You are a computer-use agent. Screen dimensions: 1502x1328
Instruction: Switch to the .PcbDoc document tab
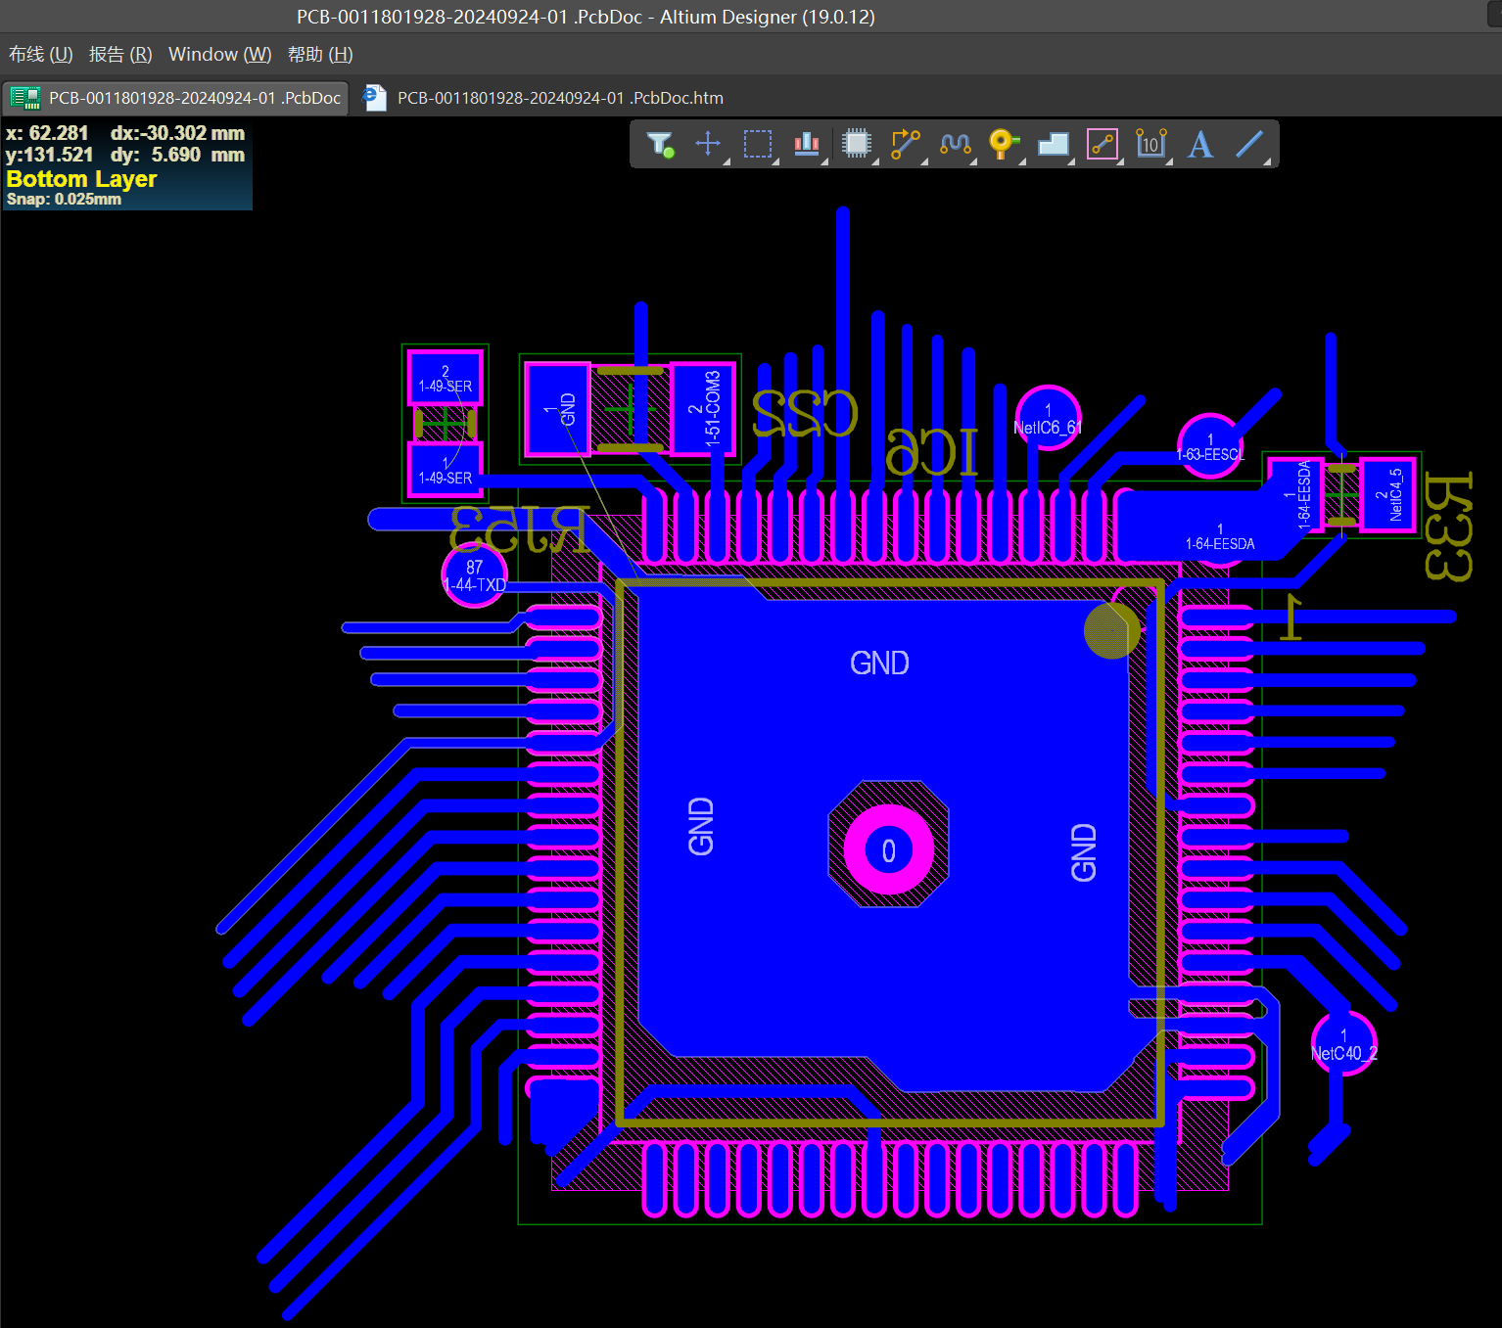point(176,98)
